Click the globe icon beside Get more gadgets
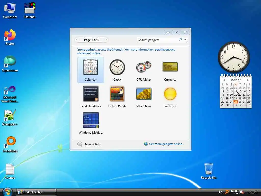The image size is (261, 196). coord(146,144)
